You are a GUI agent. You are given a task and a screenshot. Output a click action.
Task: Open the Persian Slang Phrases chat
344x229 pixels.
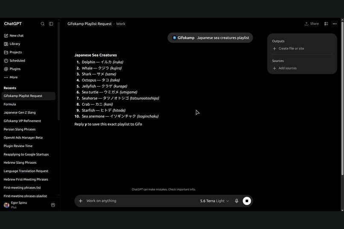point(29,129)
